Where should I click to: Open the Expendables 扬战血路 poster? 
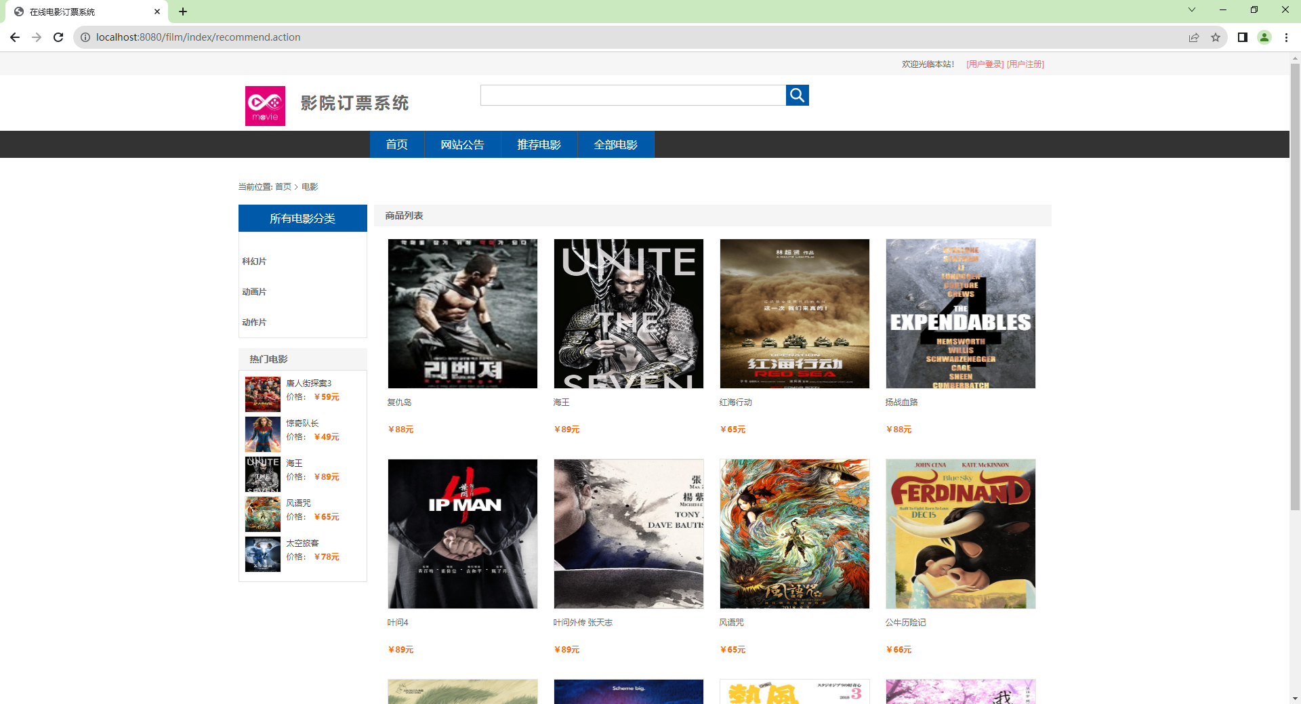click(x=961, y=314)
